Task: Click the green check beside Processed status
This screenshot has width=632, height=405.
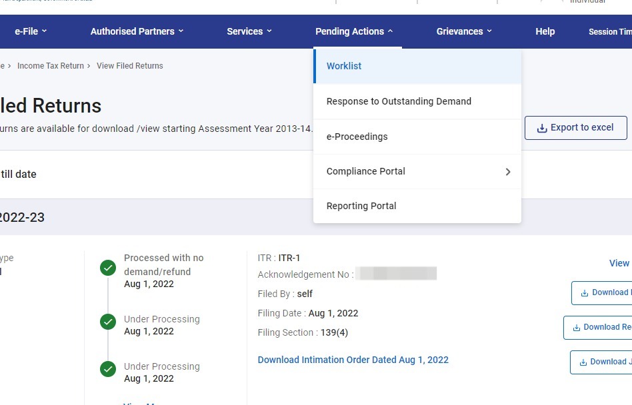Action: (108, 268)
